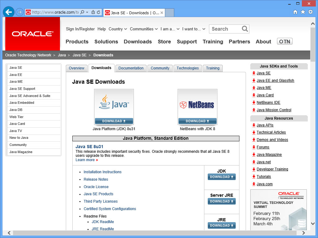Open Java Embedded in left sidebar
Viewport: 318px width, 238px height.
coord(34,103)
